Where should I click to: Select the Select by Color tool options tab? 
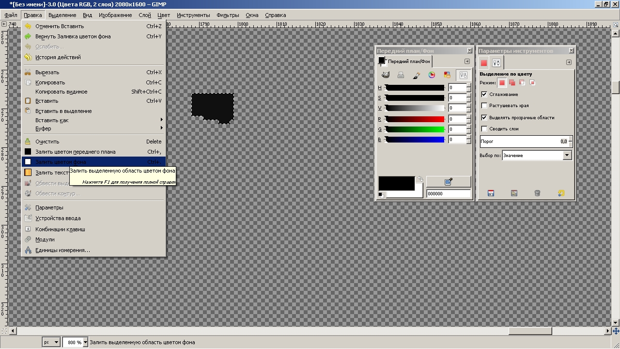(484, 63)
